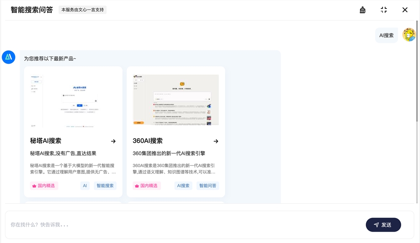Select the 智能搜索 tag on the 秘塔AI搜索 card
Viewport: 420px width, 243px height.
(x=105, y=186)
